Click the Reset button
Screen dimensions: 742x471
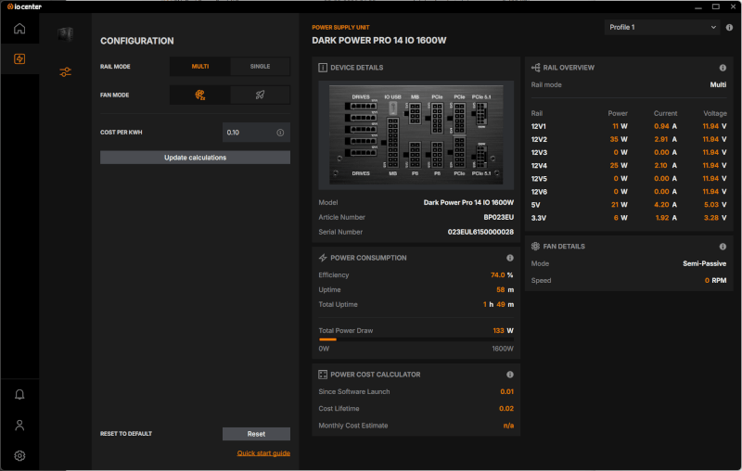point(256,434)
